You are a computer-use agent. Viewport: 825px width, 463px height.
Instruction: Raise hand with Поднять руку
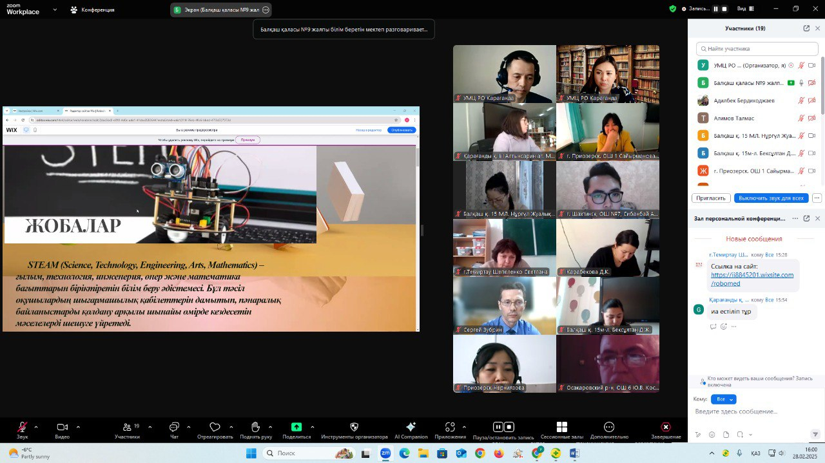(x=255, y=428)
